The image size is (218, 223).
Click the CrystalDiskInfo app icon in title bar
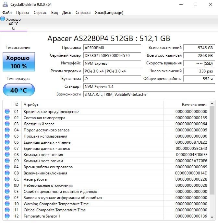tap(5, 4)
